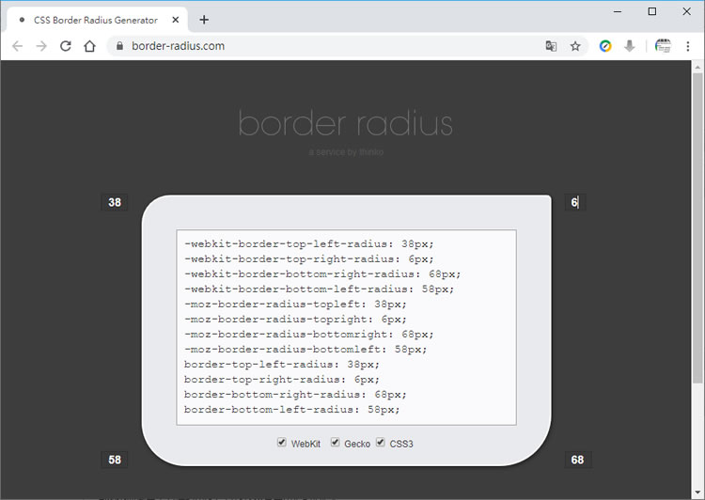Click the page's vertical scrollbar thumb
The width and height of the screenshot is (705, 500).
[x=697, y=228]
